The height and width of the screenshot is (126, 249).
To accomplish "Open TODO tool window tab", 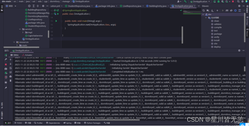I will (x=18, y=123).
